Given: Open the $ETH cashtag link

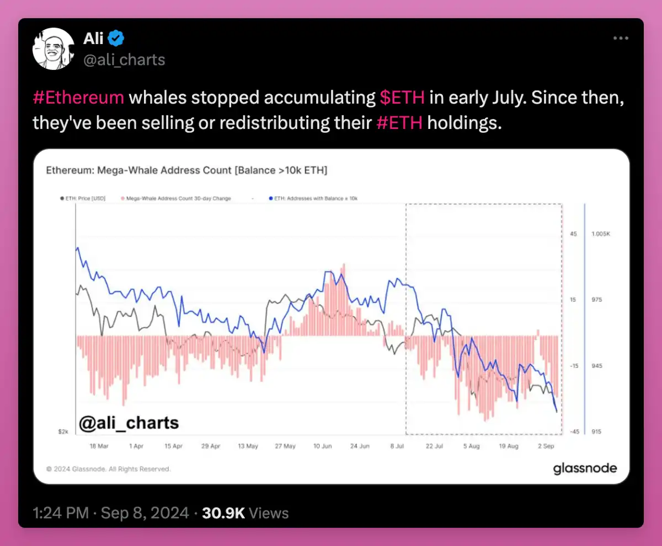Looking at the screenshot, I should point(402,98).
